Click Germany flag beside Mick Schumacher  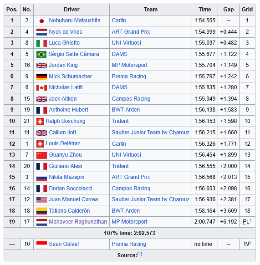tap(41, 77)
